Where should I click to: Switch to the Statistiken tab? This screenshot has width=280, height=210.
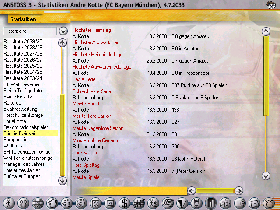pyautogui.click(x=23, y=19)
